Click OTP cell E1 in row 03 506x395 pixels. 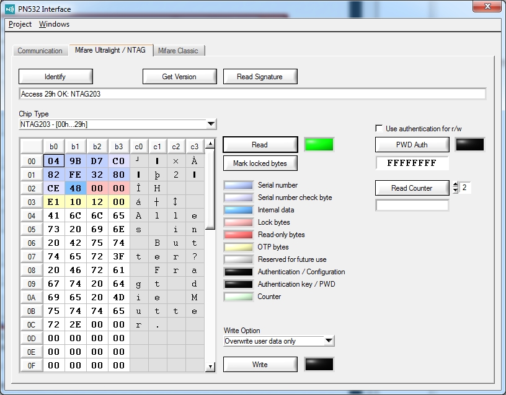point(54,202)
